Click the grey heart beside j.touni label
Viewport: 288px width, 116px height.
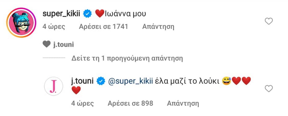coord(46,44)
